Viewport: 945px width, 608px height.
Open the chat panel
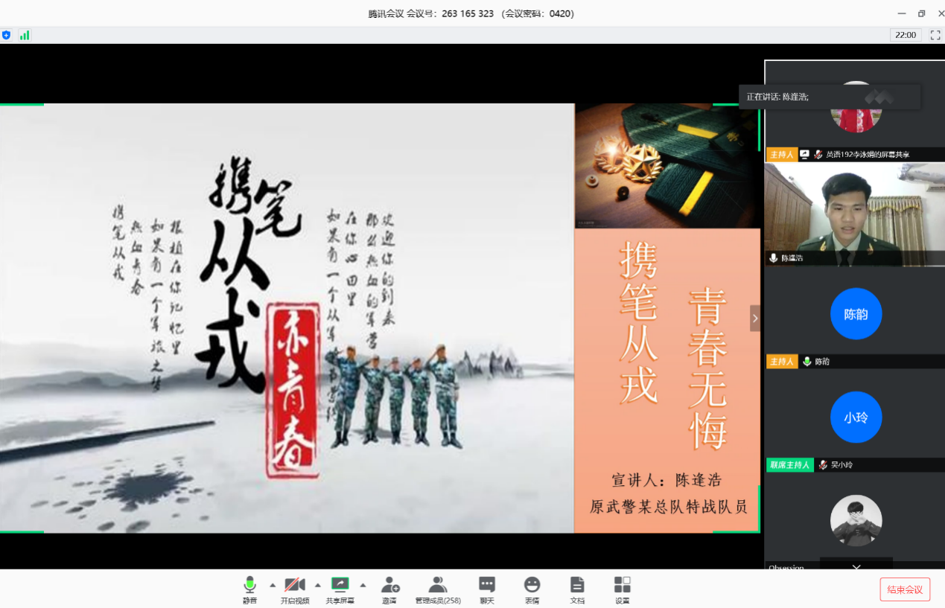(x=487, y=590)
